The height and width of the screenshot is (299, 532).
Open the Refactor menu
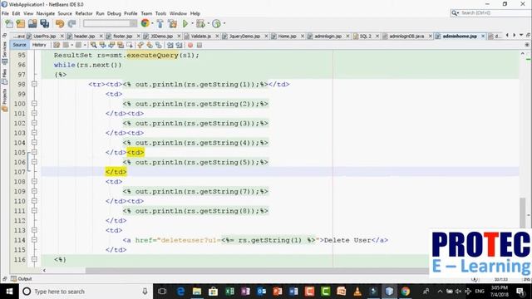pyautogui.click(x=84, y=13)
